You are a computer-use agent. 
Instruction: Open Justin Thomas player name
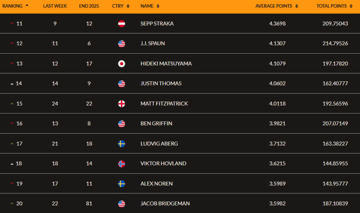[x=160, y=84]
